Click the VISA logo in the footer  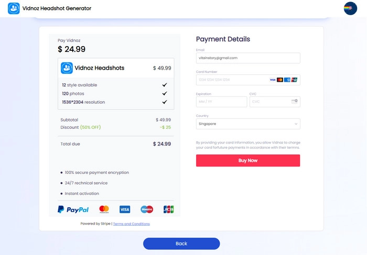(x=125, y=209)
